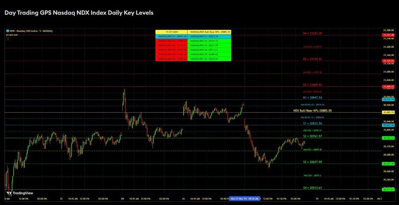399x205 pixels.
Task: Select the Wed 27 Nov '24 09:30 AM time marker
Action: tap(245, 199)
